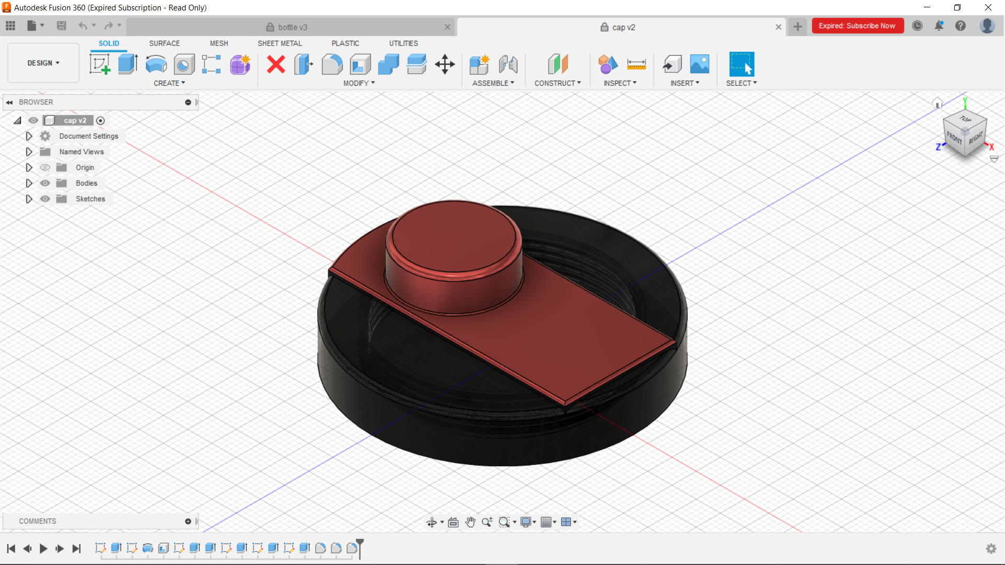Click the Measure tool icon
Viewport: 1005px width, 565px height.
[x=636, y=64]
